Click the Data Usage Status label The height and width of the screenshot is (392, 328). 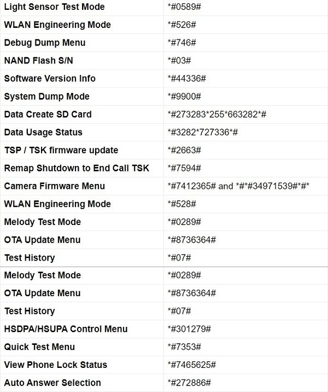coord(43,132)
